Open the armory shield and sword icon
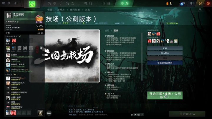Viewport: 212px width, 119px height. pos(192,3)
